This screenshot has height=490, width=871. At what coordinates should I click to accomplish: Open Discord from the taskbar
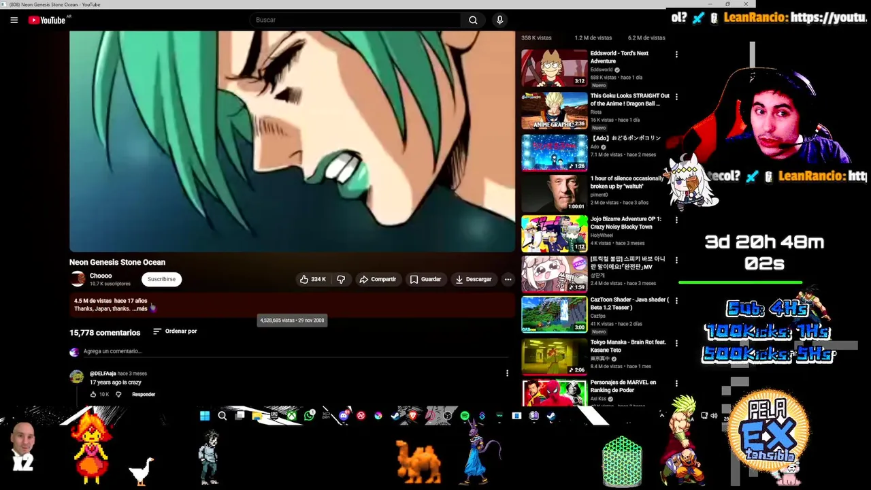click(x=344, y=416)
